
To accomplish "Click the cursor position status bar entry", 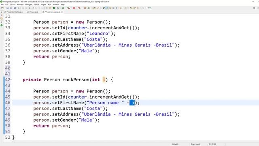I will point(212,144).
